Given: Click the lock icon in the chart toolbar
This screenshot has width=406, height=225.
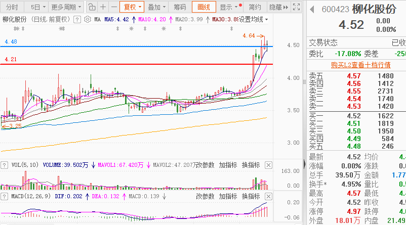Looking at the screenshot, I should [x=91, y=7].
